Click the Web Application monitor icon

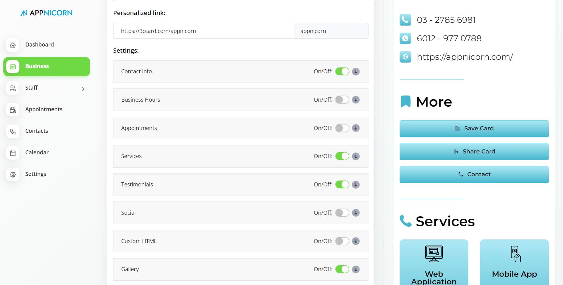point(434,254)
